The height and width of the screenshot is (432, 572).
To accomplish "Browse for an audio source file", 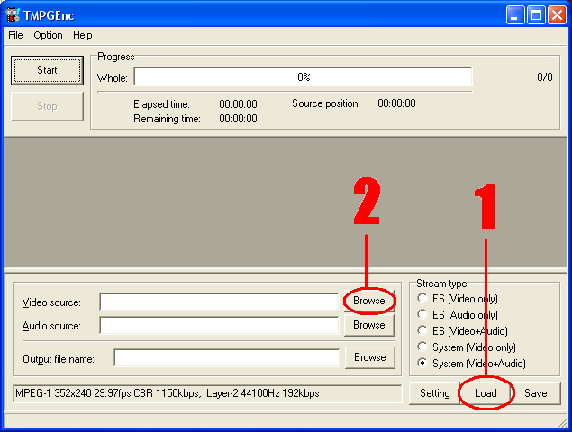I will 369,325.
